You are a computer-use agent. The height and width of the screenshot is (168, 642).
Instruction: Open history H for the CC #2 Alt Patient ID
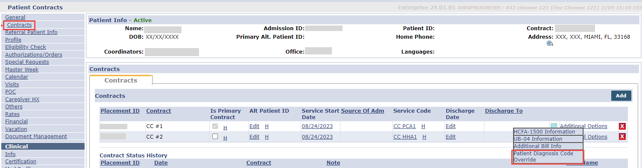[x=267, y=137]
